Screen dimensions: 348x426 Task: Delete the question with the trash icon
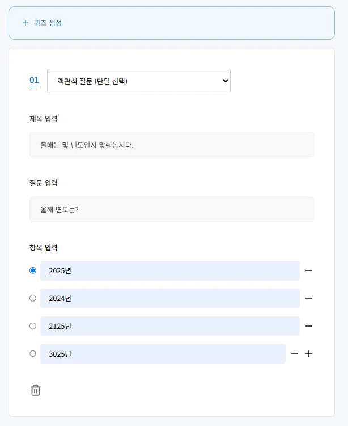pos(36,390)
